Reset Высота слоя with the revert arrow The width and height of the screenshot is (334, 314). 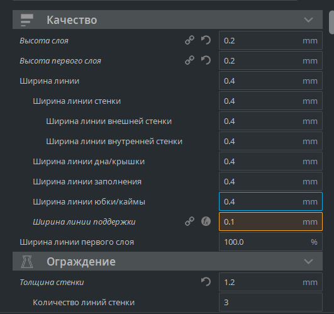tap(206, 40)
